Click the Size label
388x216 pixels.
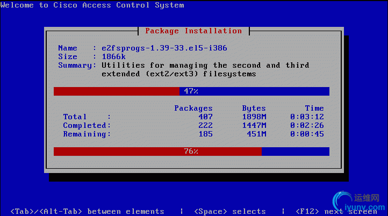click(x=68, y=56)
